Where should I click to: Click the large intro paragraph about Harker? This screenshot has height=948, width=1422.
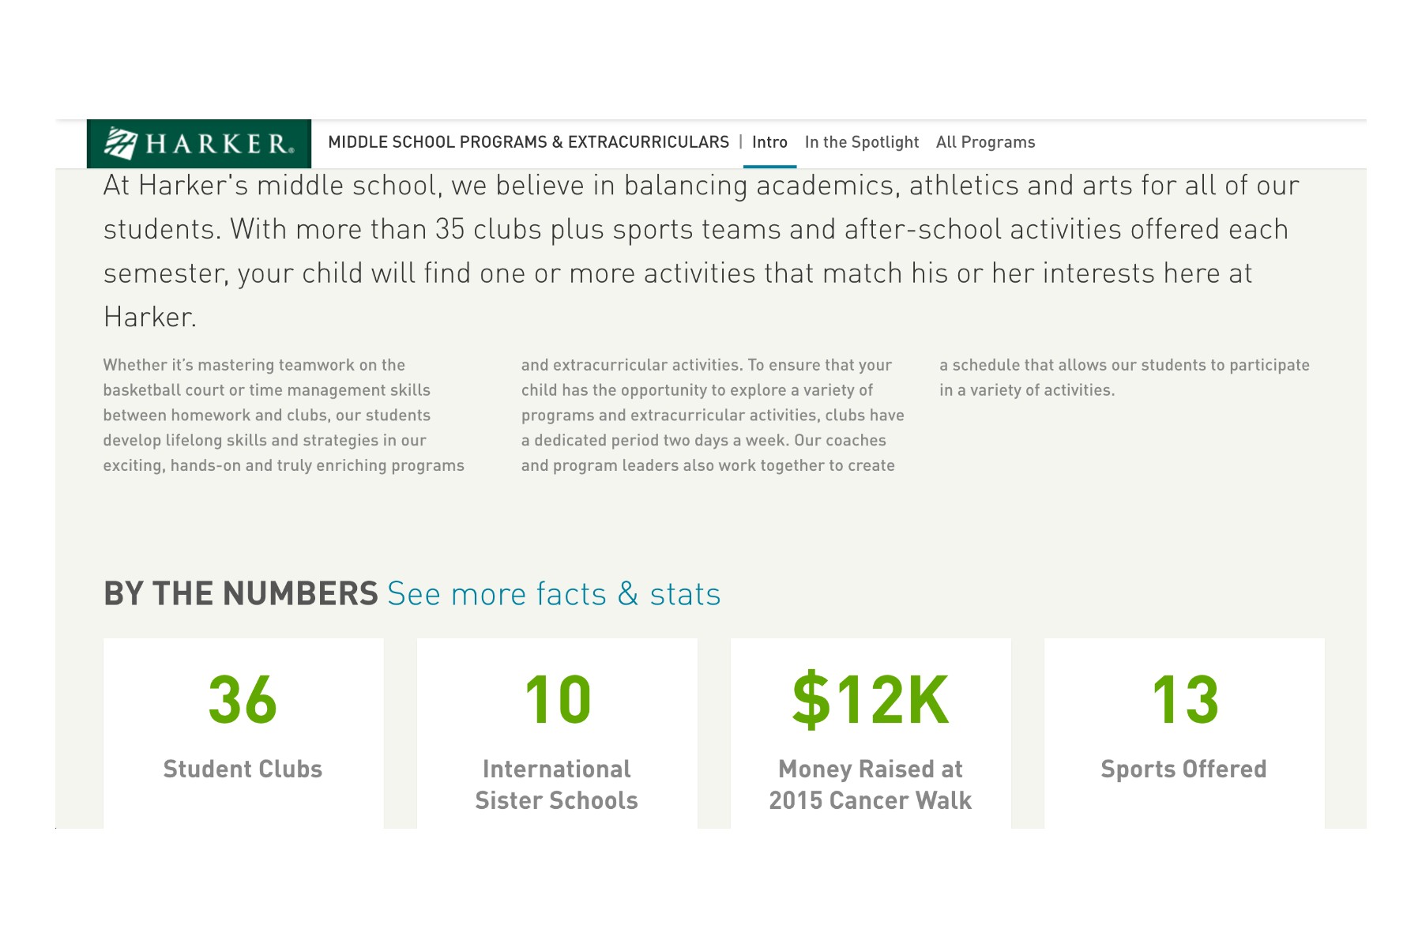pos(702,251)
